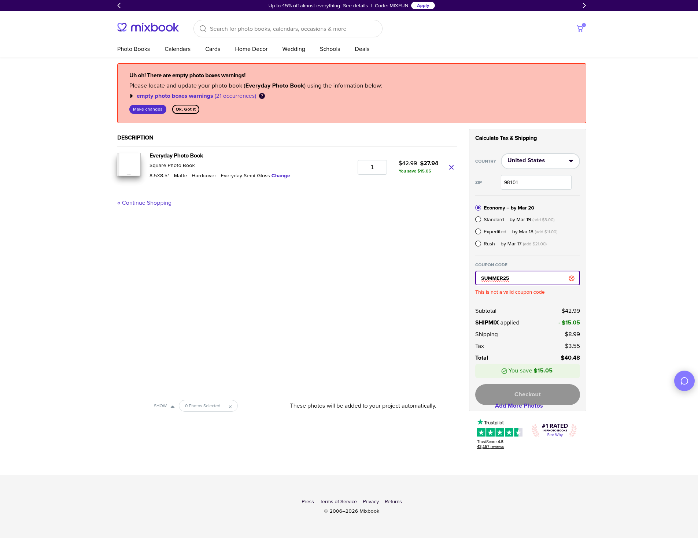Advance to next promo banner arrow
The width and height of the screenshot is (698, 538).
point(584,5)
